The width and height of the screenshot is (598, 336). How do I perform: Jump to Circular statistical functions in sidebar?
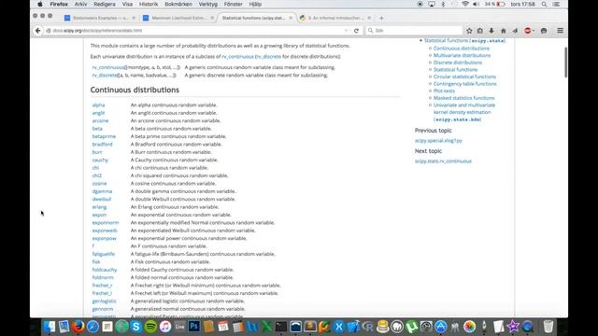[x=464, y=77]
